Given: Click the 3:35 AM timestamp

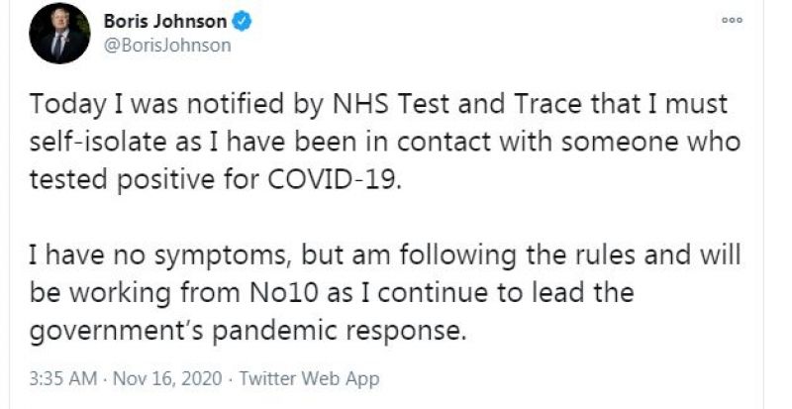Looking at the screenshot, I should [62, 379].
